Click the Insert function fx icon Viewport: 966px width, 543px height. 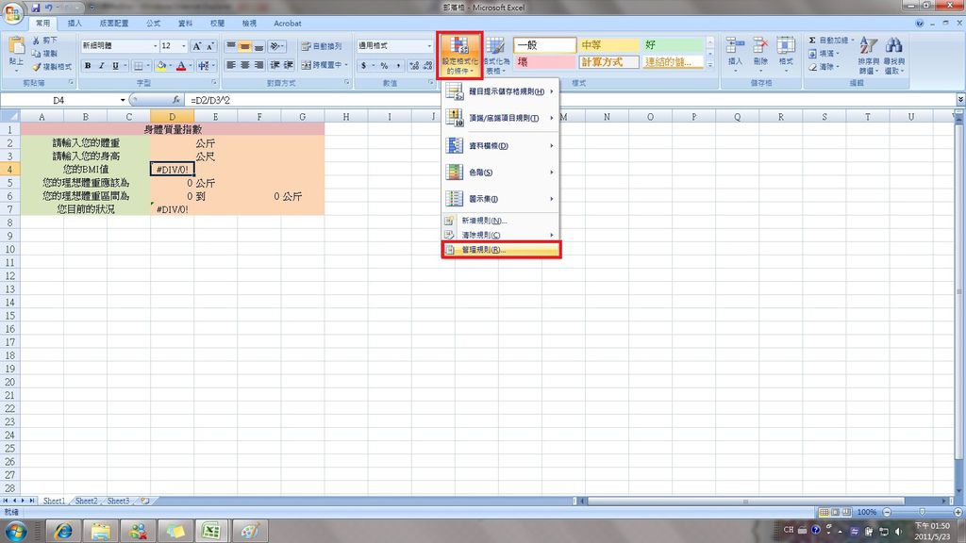[x=175, y=100]
